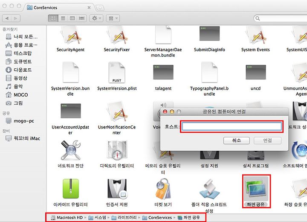
Task: Select the talagent executable icon
Action: coord(163,72)
